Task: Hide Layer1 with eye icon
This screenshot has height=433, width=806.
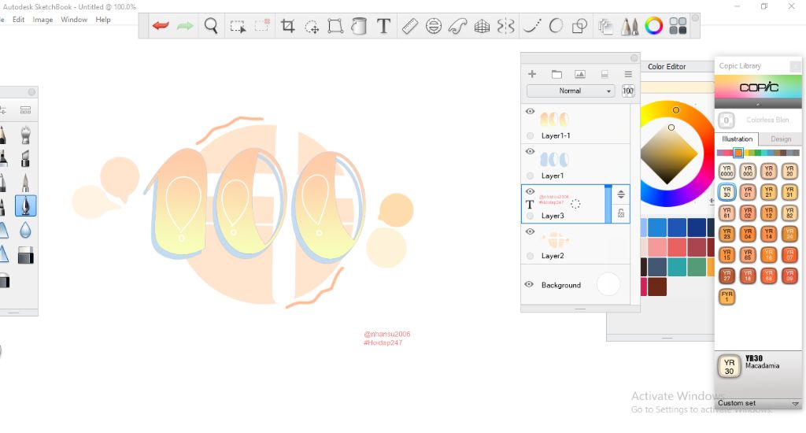Action: (530, 152)
